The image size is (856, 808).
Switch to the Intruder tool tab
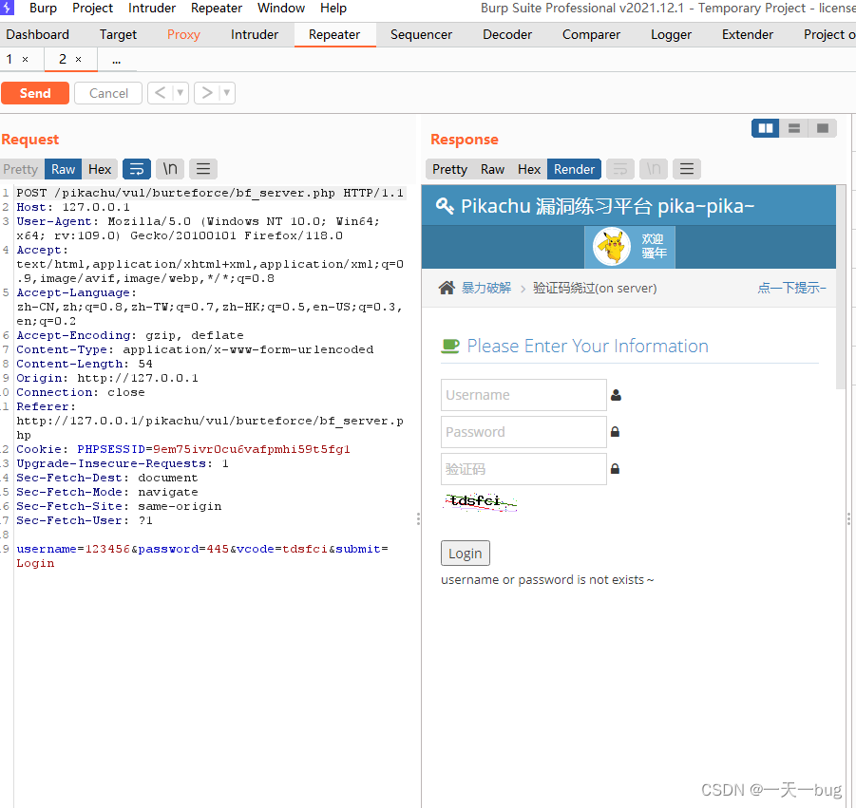pyautogui.click(x=255, y=34)
